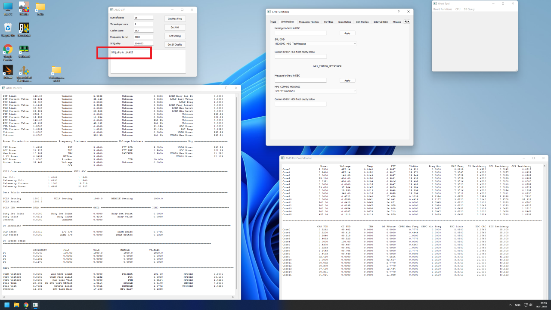Click File Explorer icon in taskbar
The height and width of the screenshot is (310, 551).
(16, 305)
